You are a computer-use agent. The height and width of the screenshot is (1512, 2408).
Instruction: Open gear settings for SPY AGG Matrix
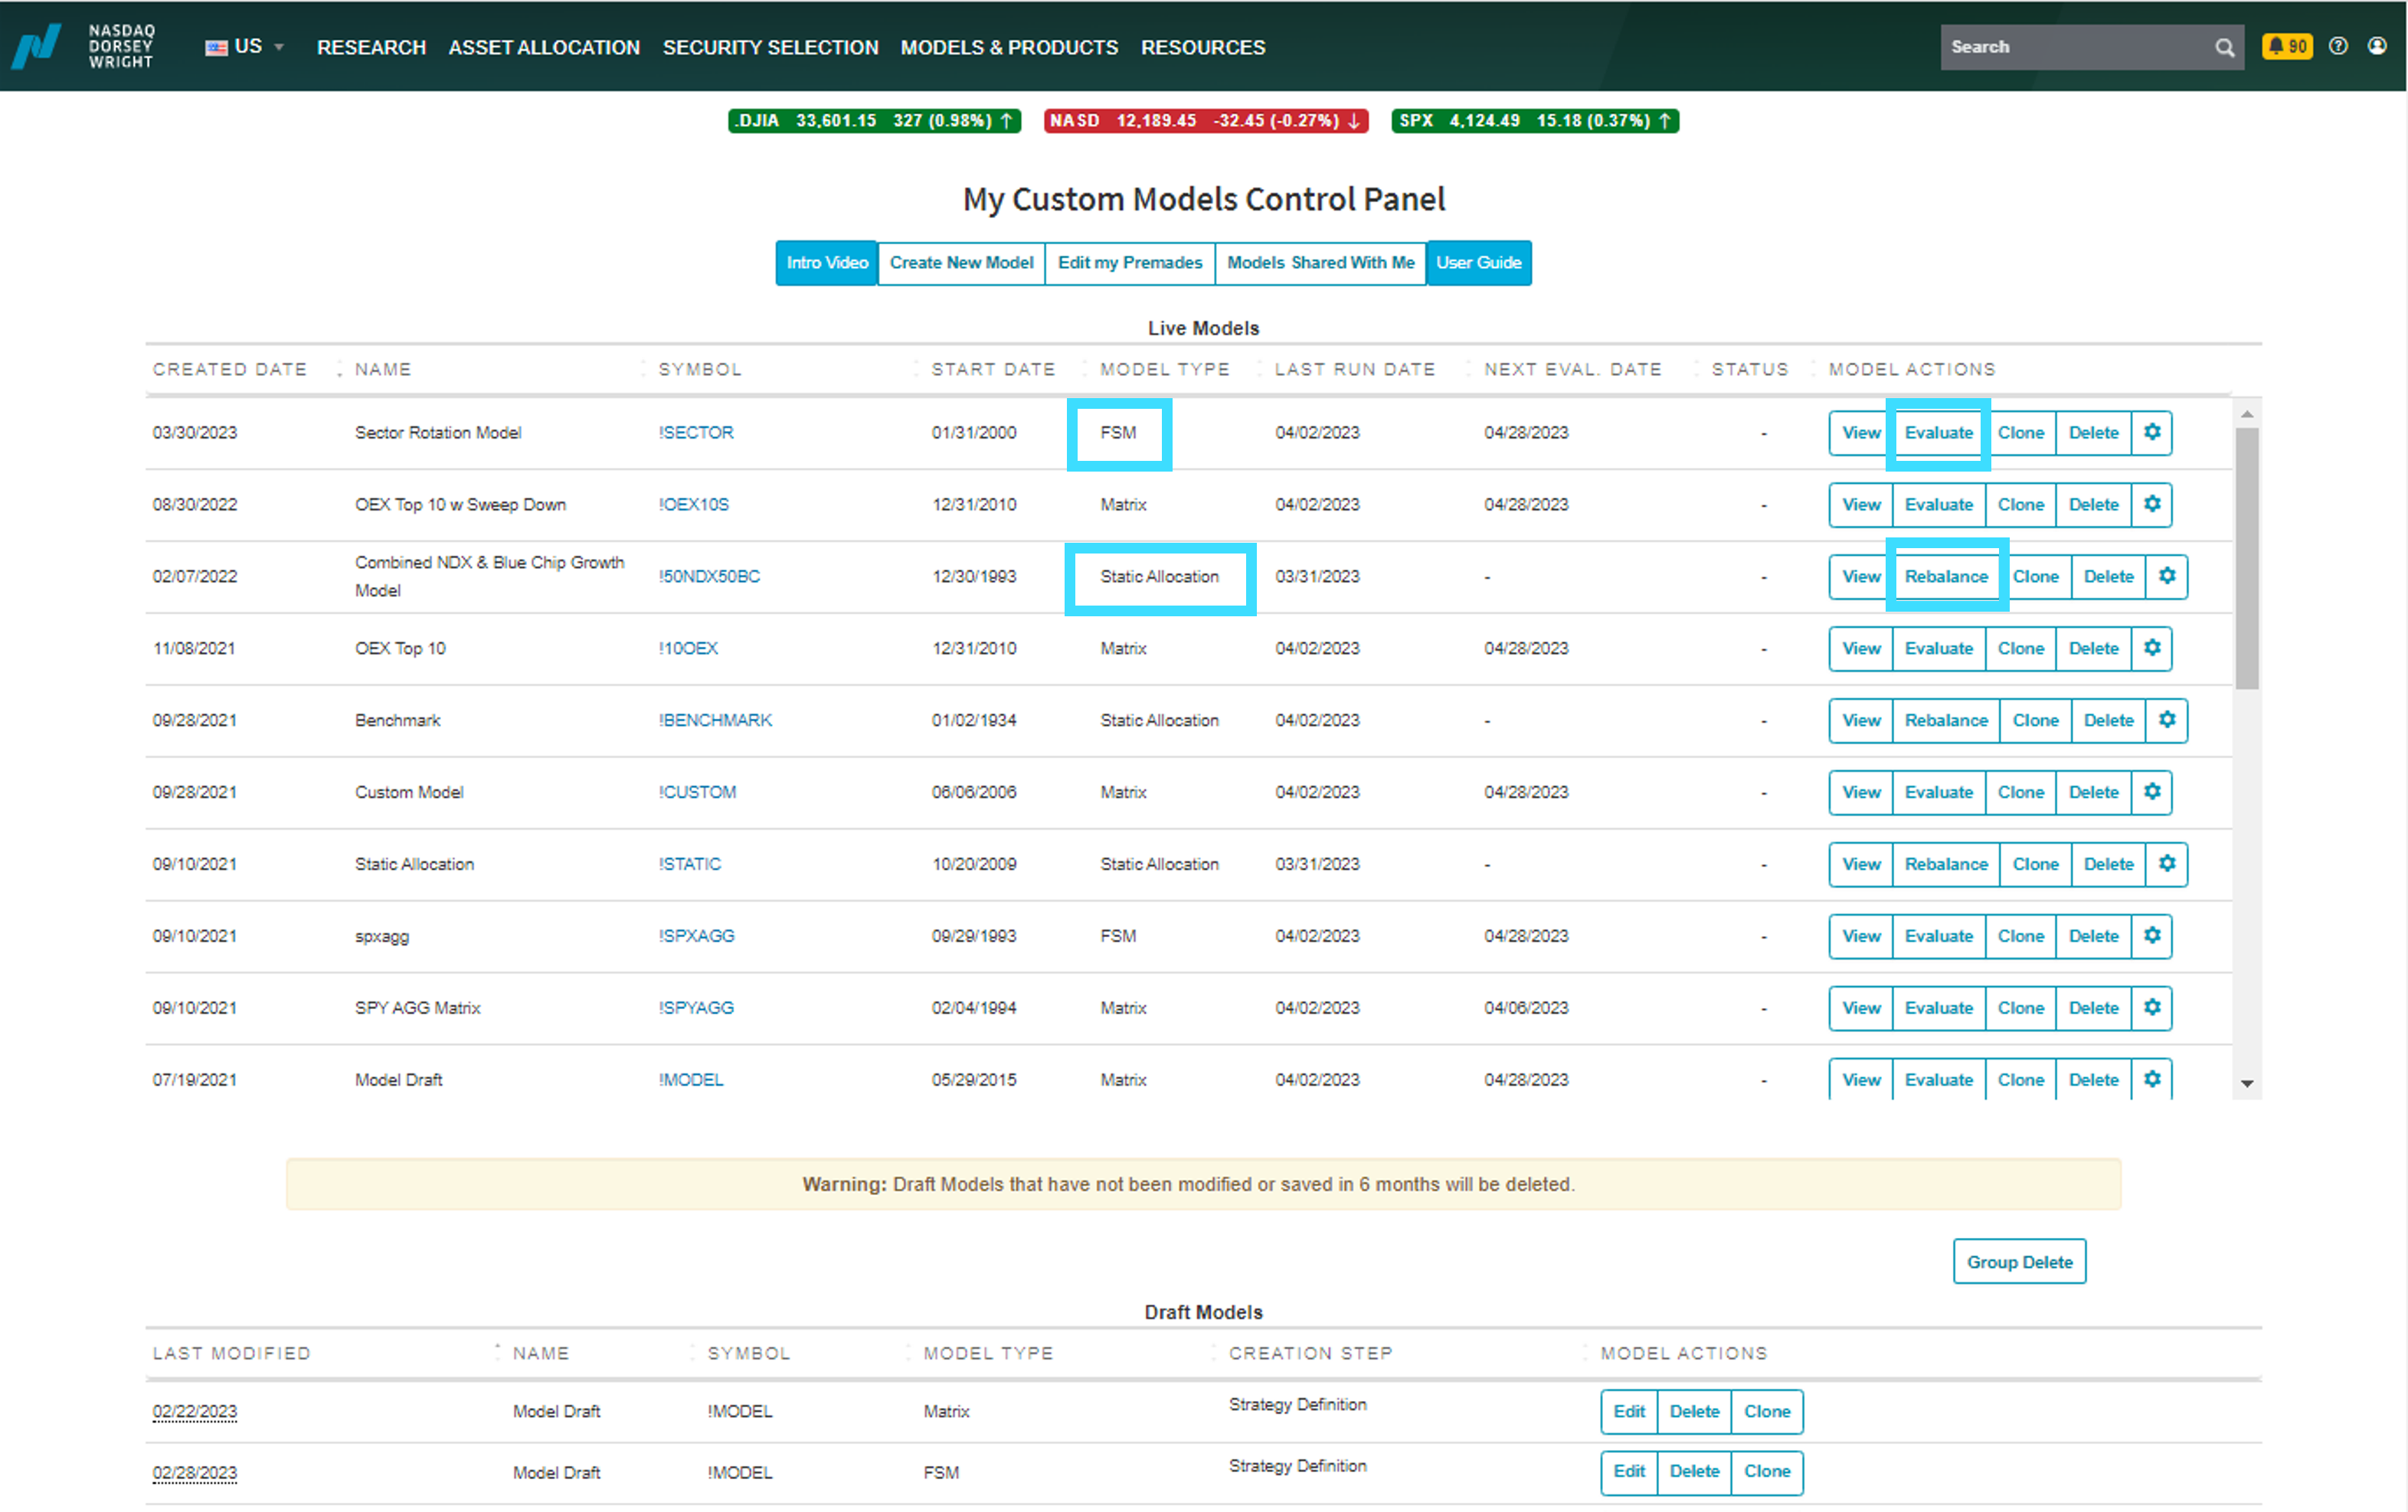click(2151, 1007)
